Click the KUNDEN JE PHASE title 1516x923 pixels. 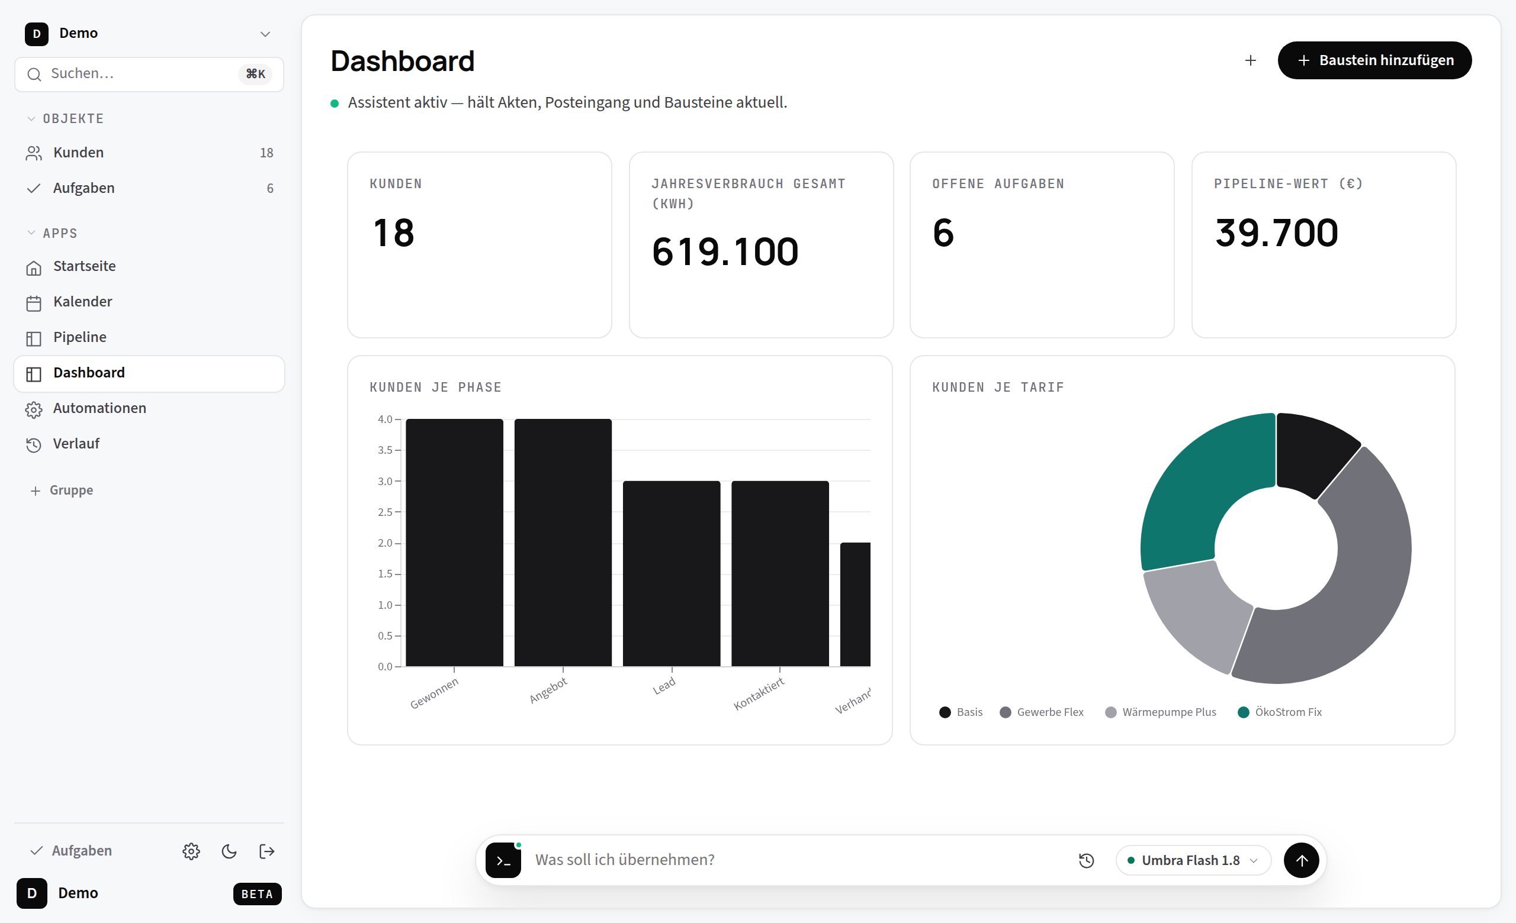436,387
